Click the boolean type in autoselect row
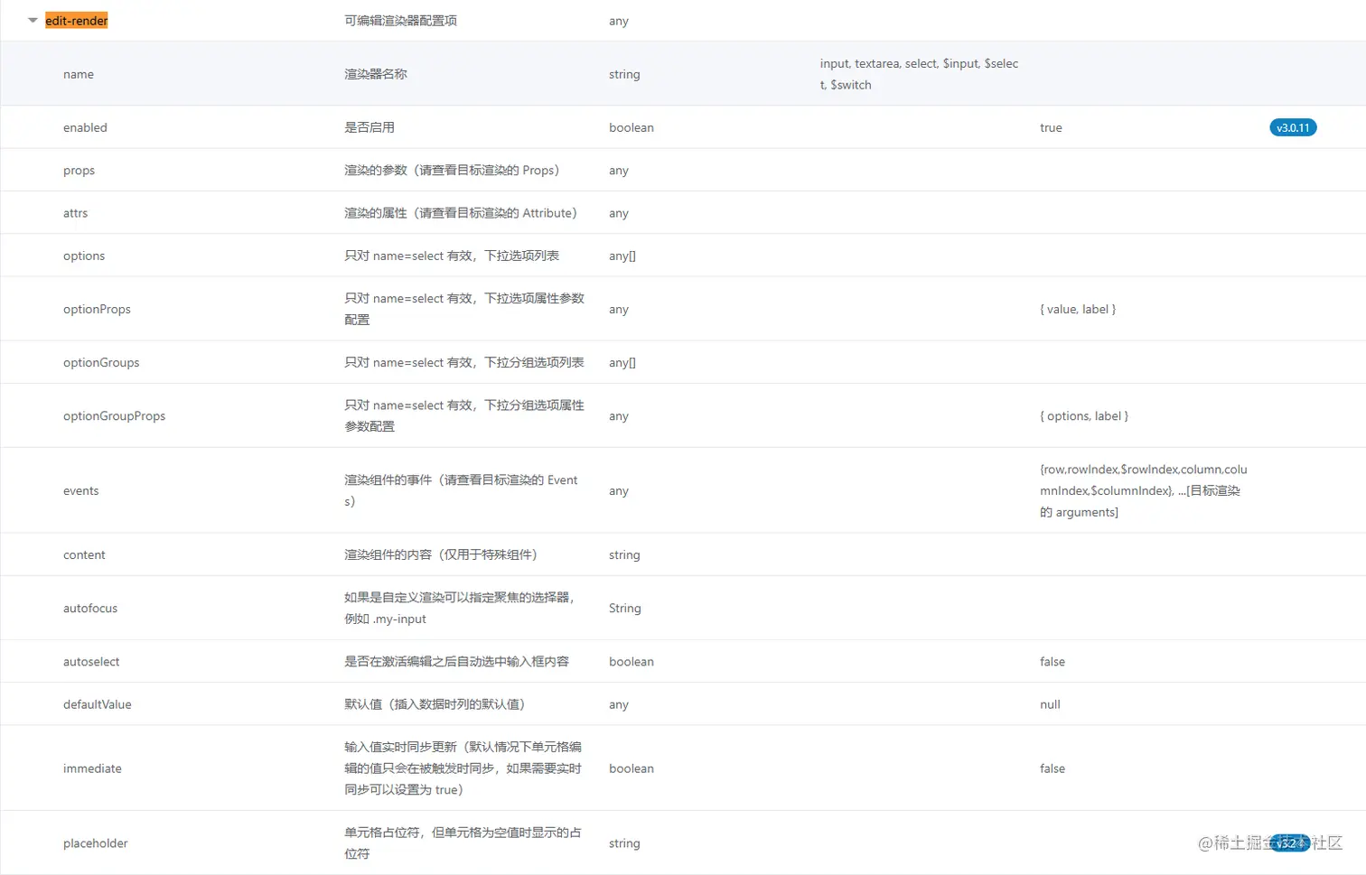 coord(632,661)
